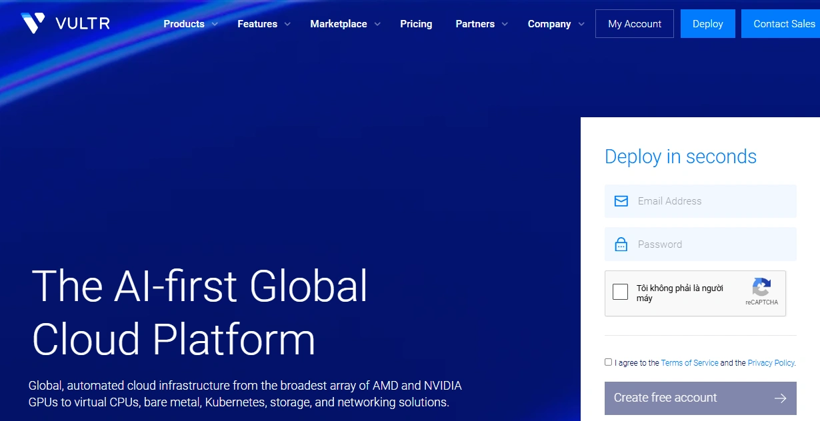Focus the Password input field
This screenshot has width=820, height=421.
[701, 244]
